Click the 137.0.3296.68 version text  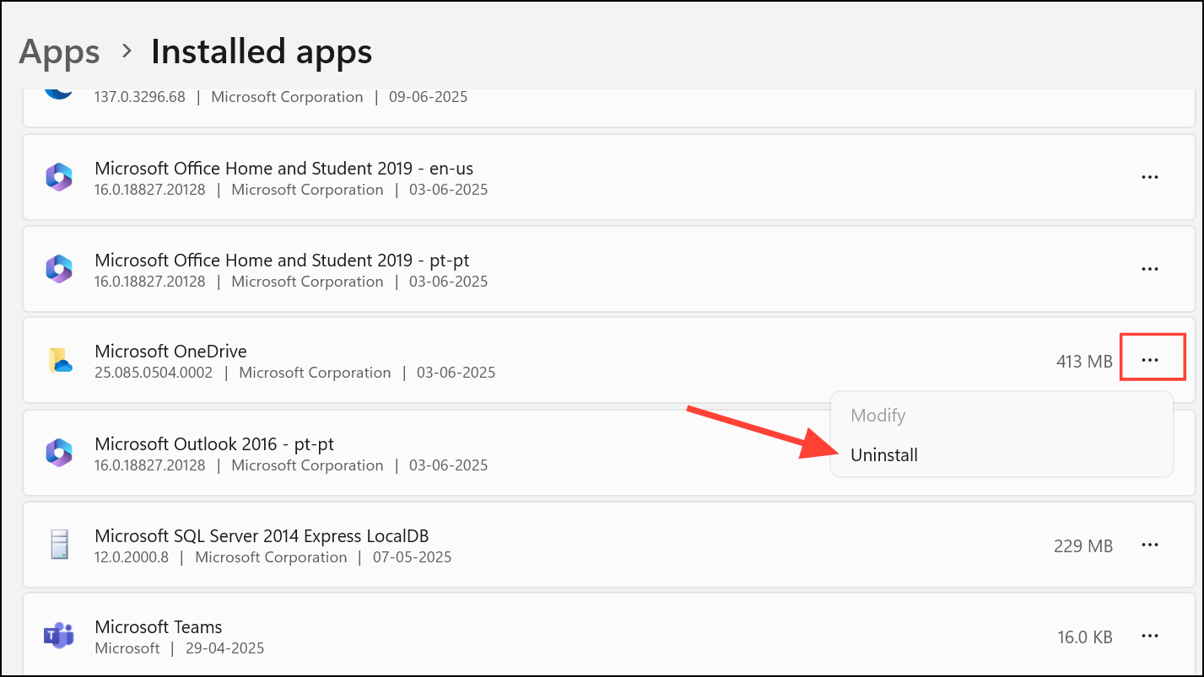click(140, 97)
